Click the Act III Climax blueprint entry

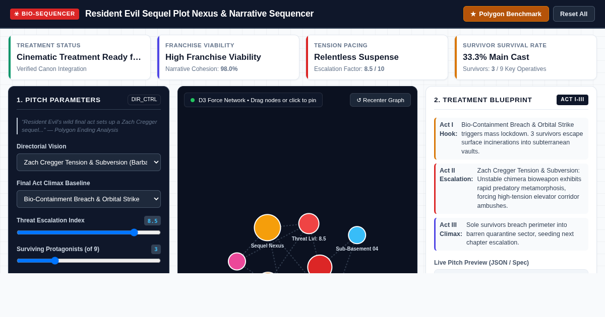coord(511,234)
